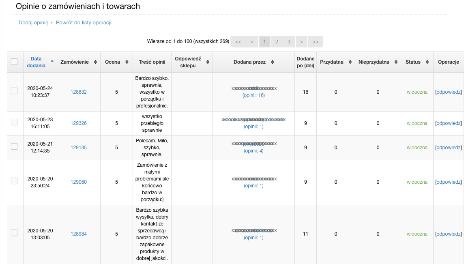Check the row for order 129326
This screenshot has width=466, height=264.
click(14, 122)
